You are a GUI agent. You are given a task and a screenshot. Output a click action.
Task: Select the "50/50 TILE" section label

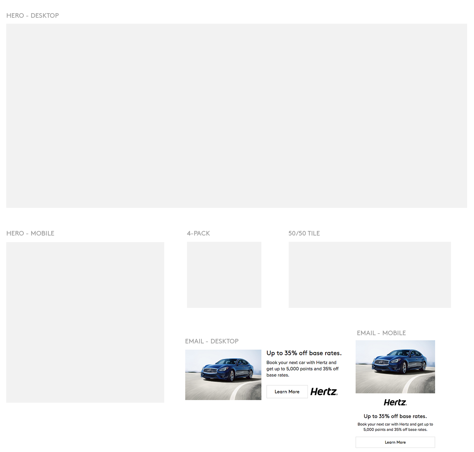[304, 233]
